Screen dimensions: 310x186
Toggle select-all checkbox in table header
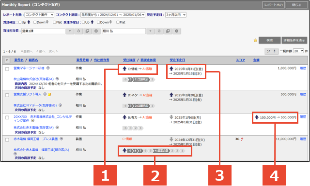[x=7, y=60]
